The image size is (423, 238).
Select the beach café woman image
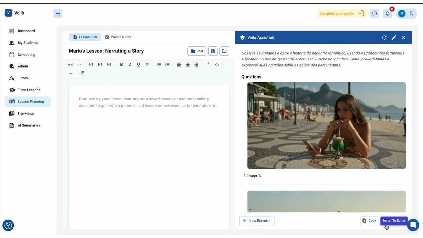pos(327,126)
